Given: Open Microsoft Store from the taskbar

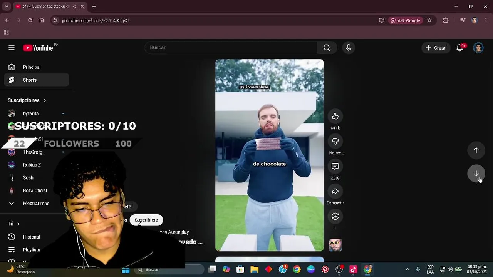Looking at the screenshot, I should pyautogui.click(x=240, y=270).
